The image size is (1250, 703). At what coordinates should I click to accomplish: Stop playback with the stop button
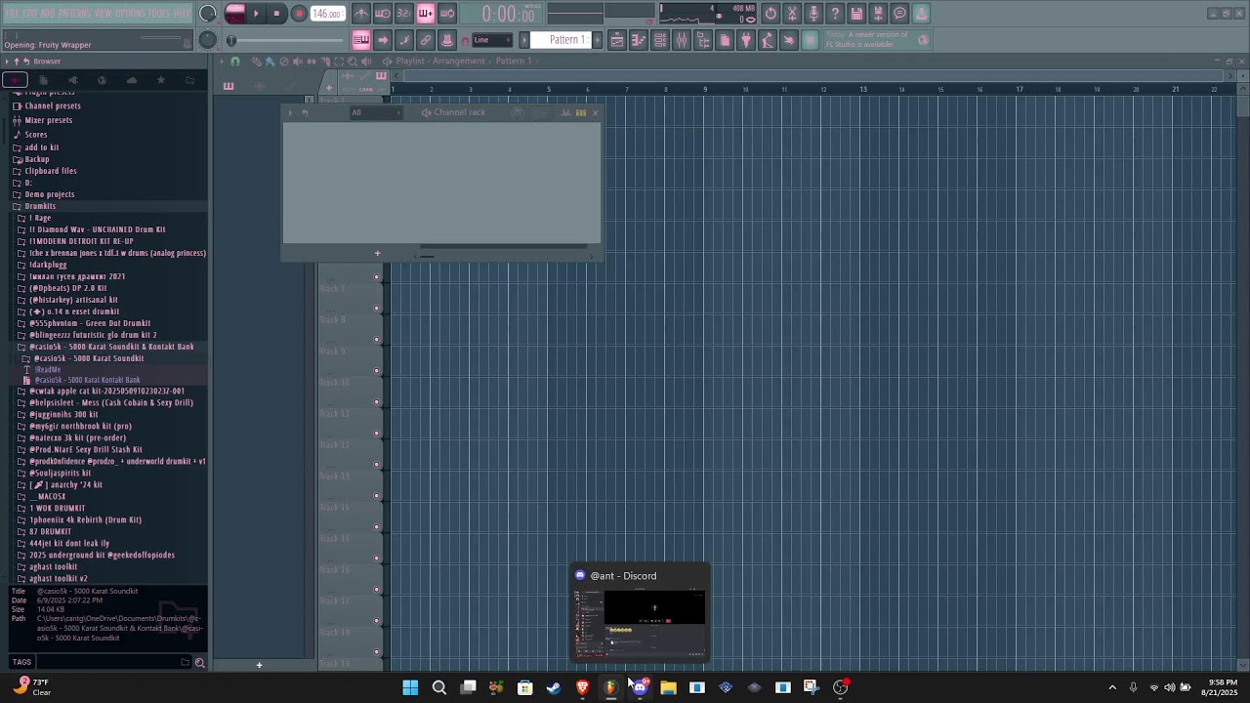click(277, 14)
